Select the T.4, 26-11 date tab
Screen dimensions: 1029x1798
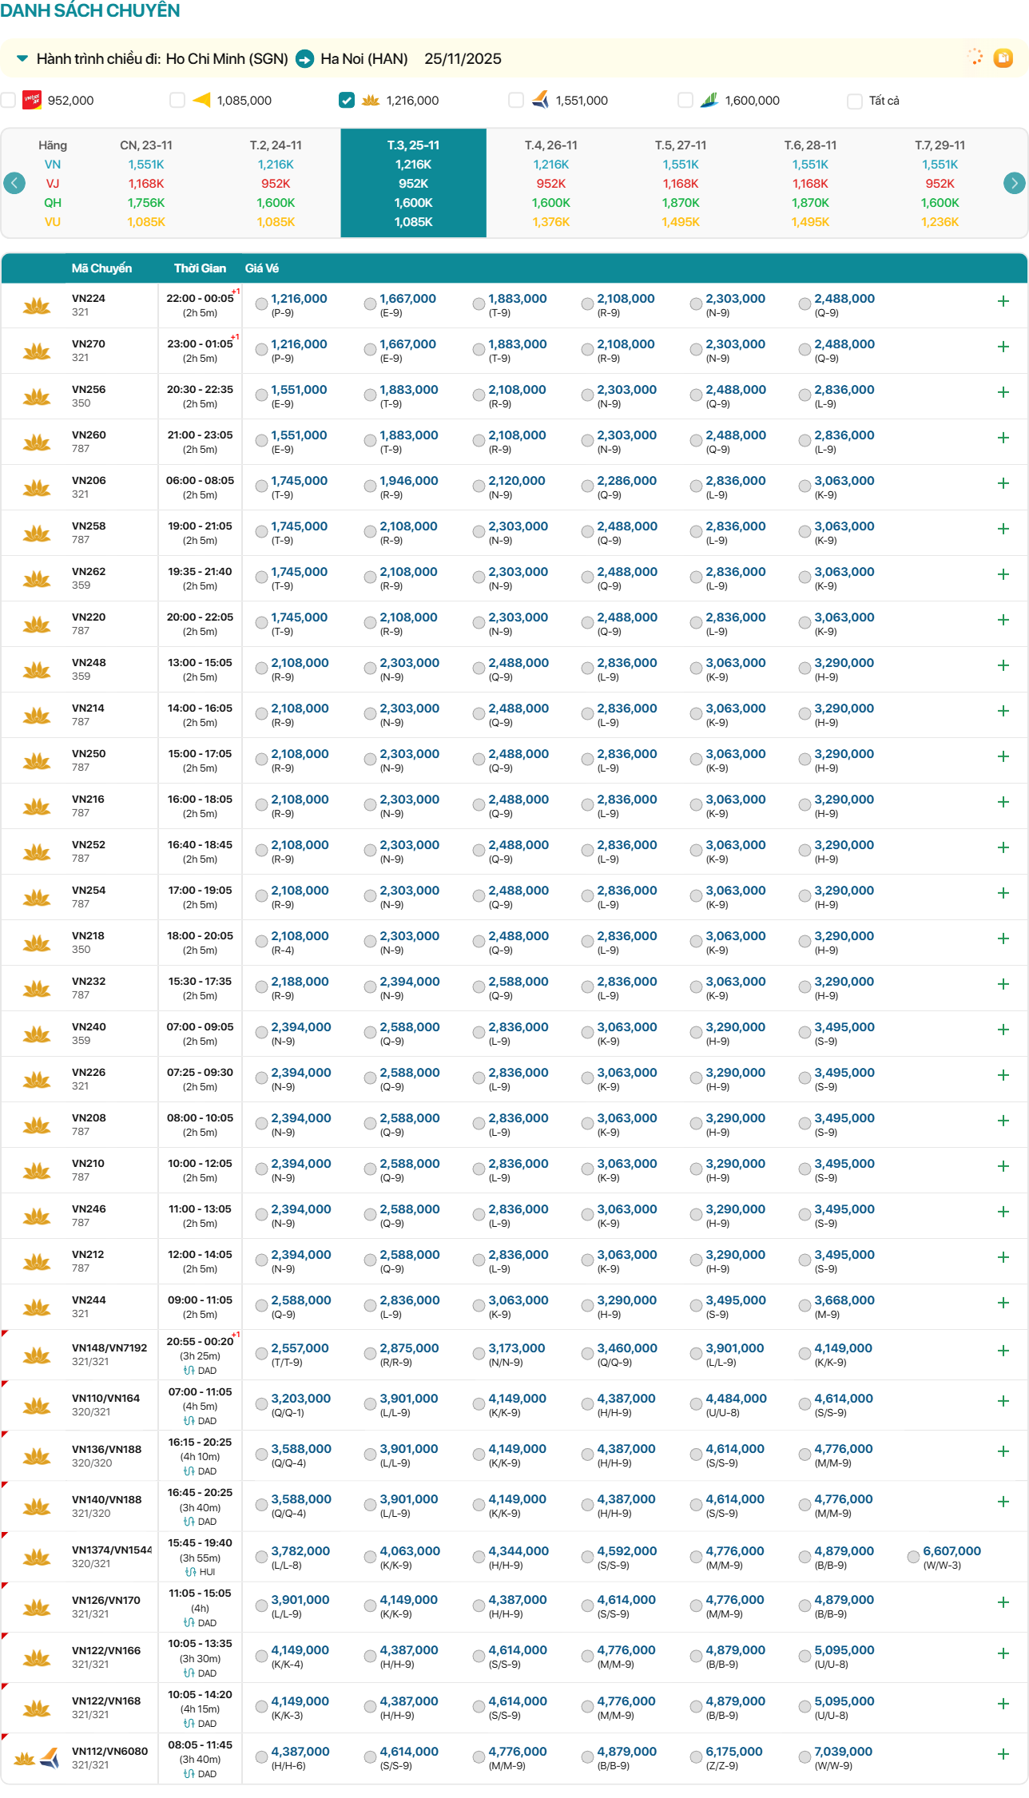tap(550, 183)
